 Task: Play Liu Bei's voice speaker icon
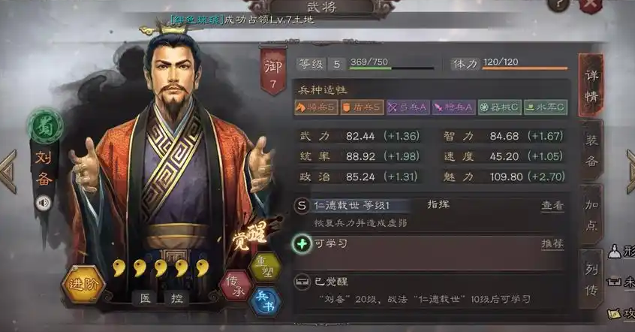pos(43,203)
